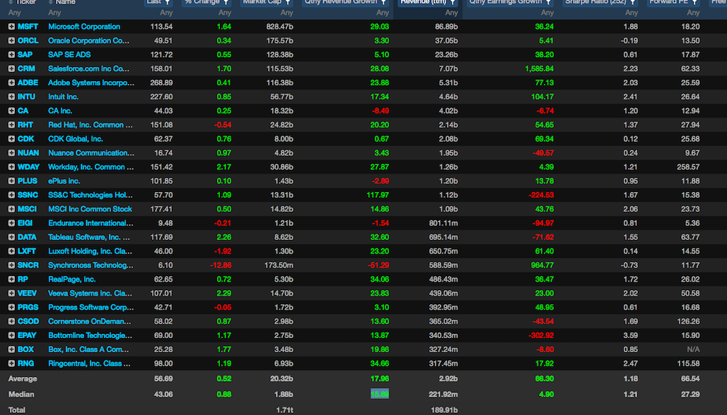This screenshot has width=727, height=415.
Task: Open the MSCI ticker link
Action: tap(27, 209)
